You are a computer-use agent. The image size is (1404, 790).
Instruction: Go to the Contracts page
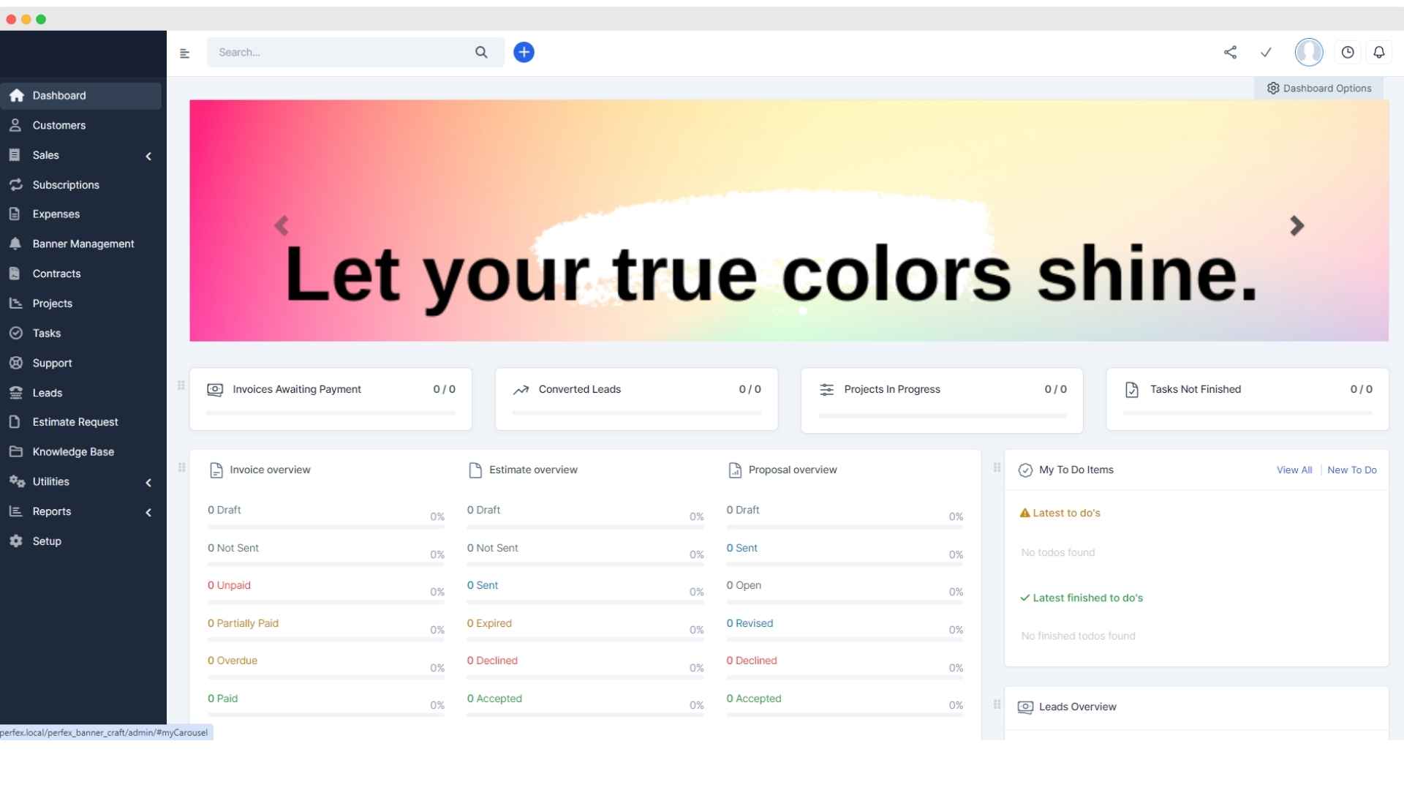(x=56, y=273)
